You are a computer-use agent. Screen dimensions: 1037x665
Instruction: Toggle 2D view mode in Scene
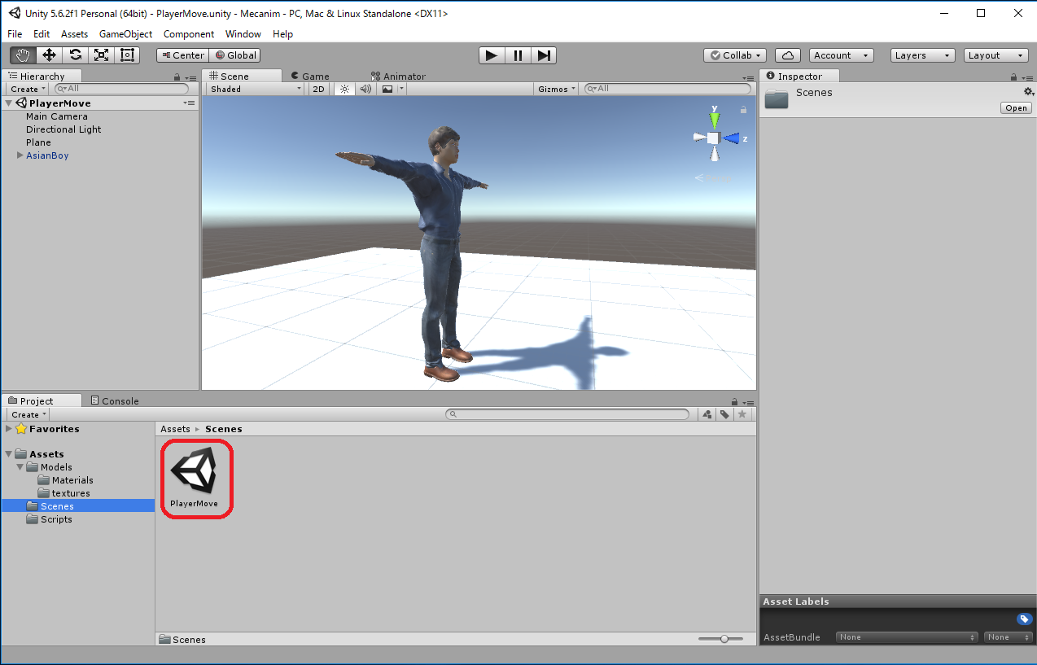(319, 89)
